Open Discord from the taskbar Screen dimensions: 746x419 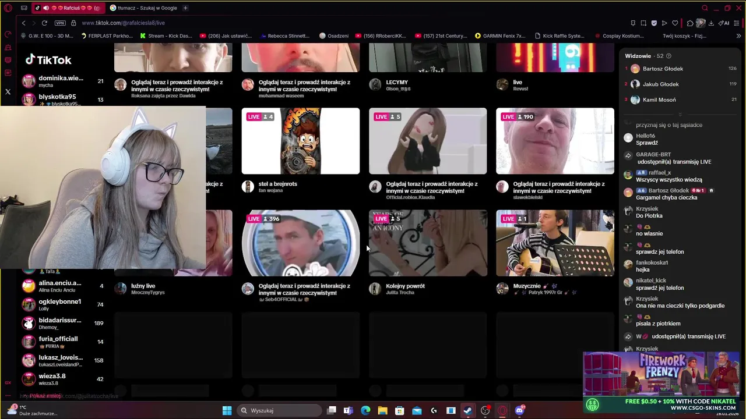coord(519,410)
